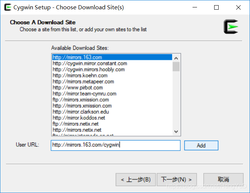
Task: Select http://mirrors.koehn.com site
Action: [112, 75]
